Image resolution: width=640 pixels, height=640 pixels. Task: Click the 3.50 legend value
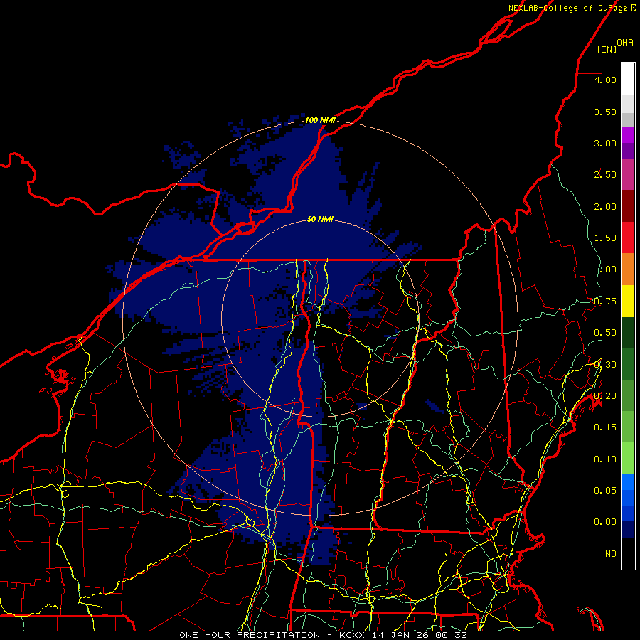(605, 112)
